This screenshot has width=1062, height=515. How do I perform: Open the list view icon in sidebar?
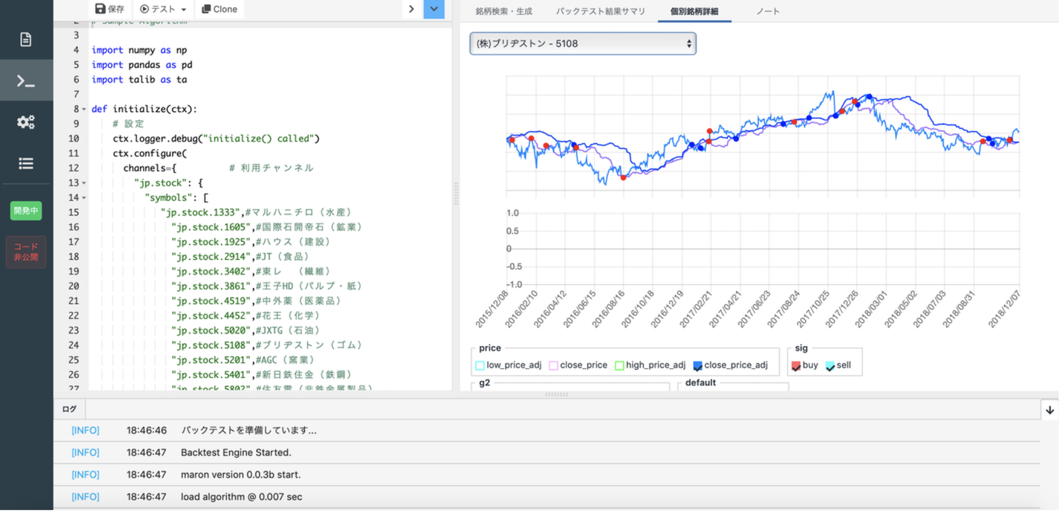26,163
